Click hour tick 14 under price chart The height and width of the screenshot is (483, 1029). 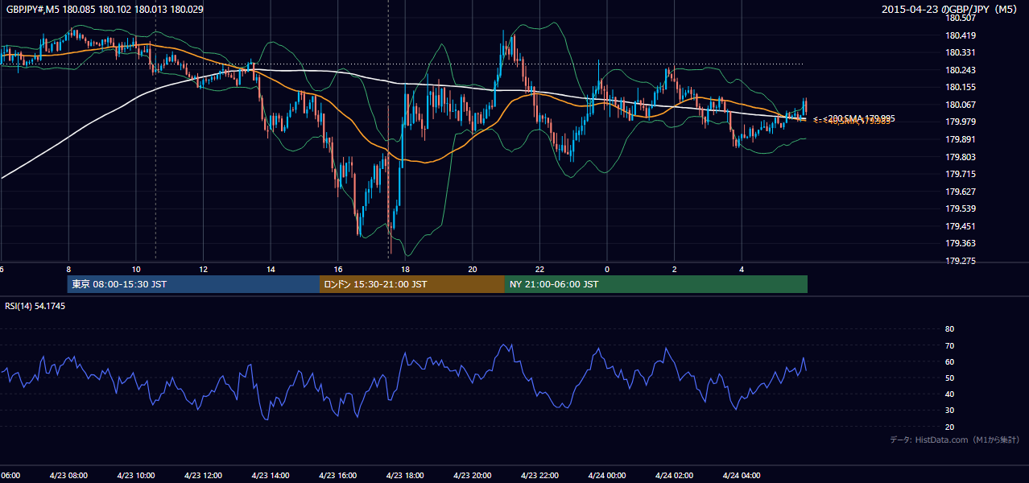[271, 269]
